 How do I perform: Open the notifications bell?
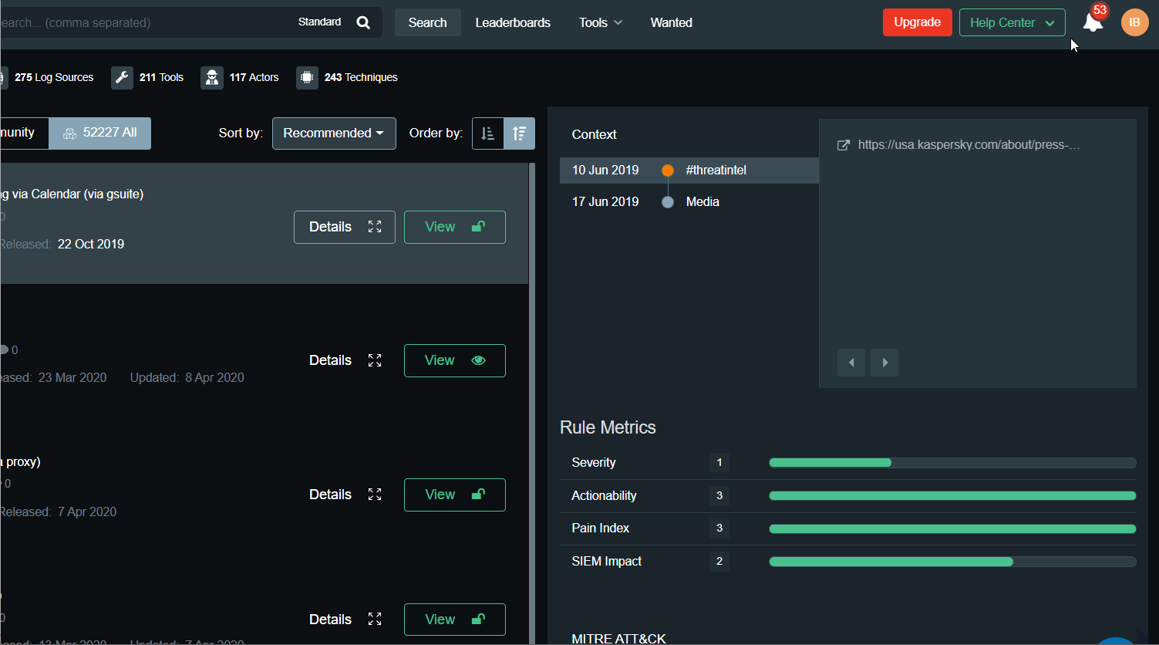(1093, 22)
